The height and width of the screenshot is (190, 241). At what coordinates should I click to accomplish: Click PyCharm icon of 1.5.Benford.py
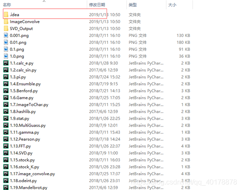click(x=6, y=91)
